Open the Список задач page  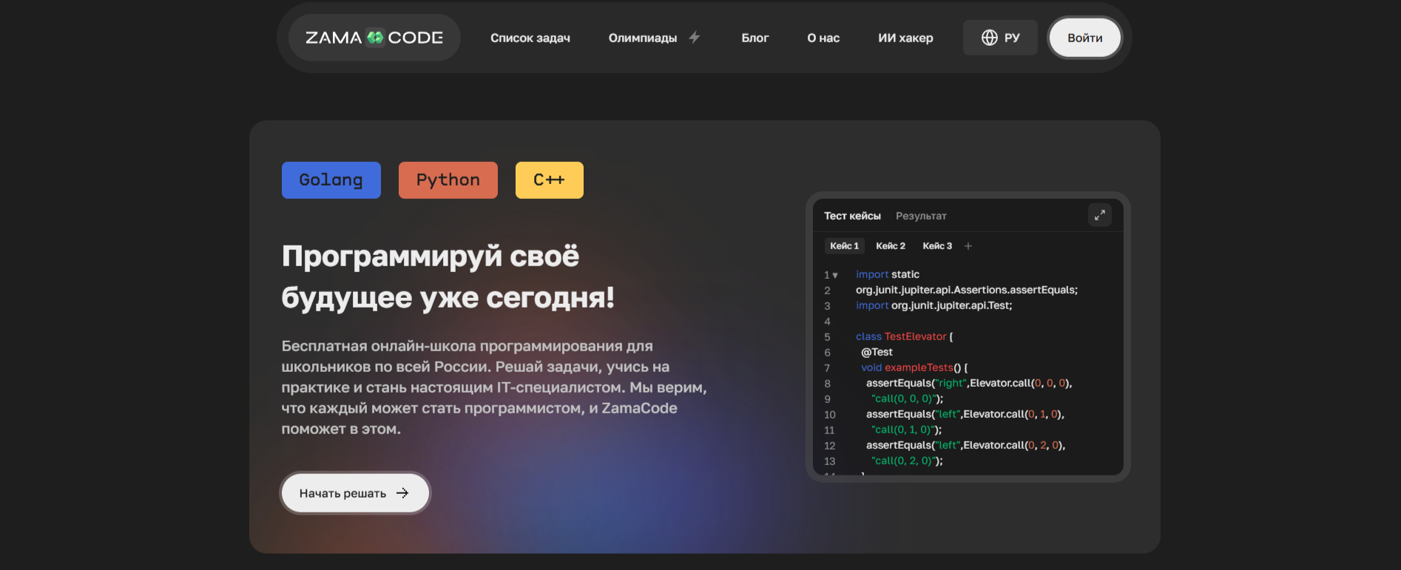coord(530,38)
